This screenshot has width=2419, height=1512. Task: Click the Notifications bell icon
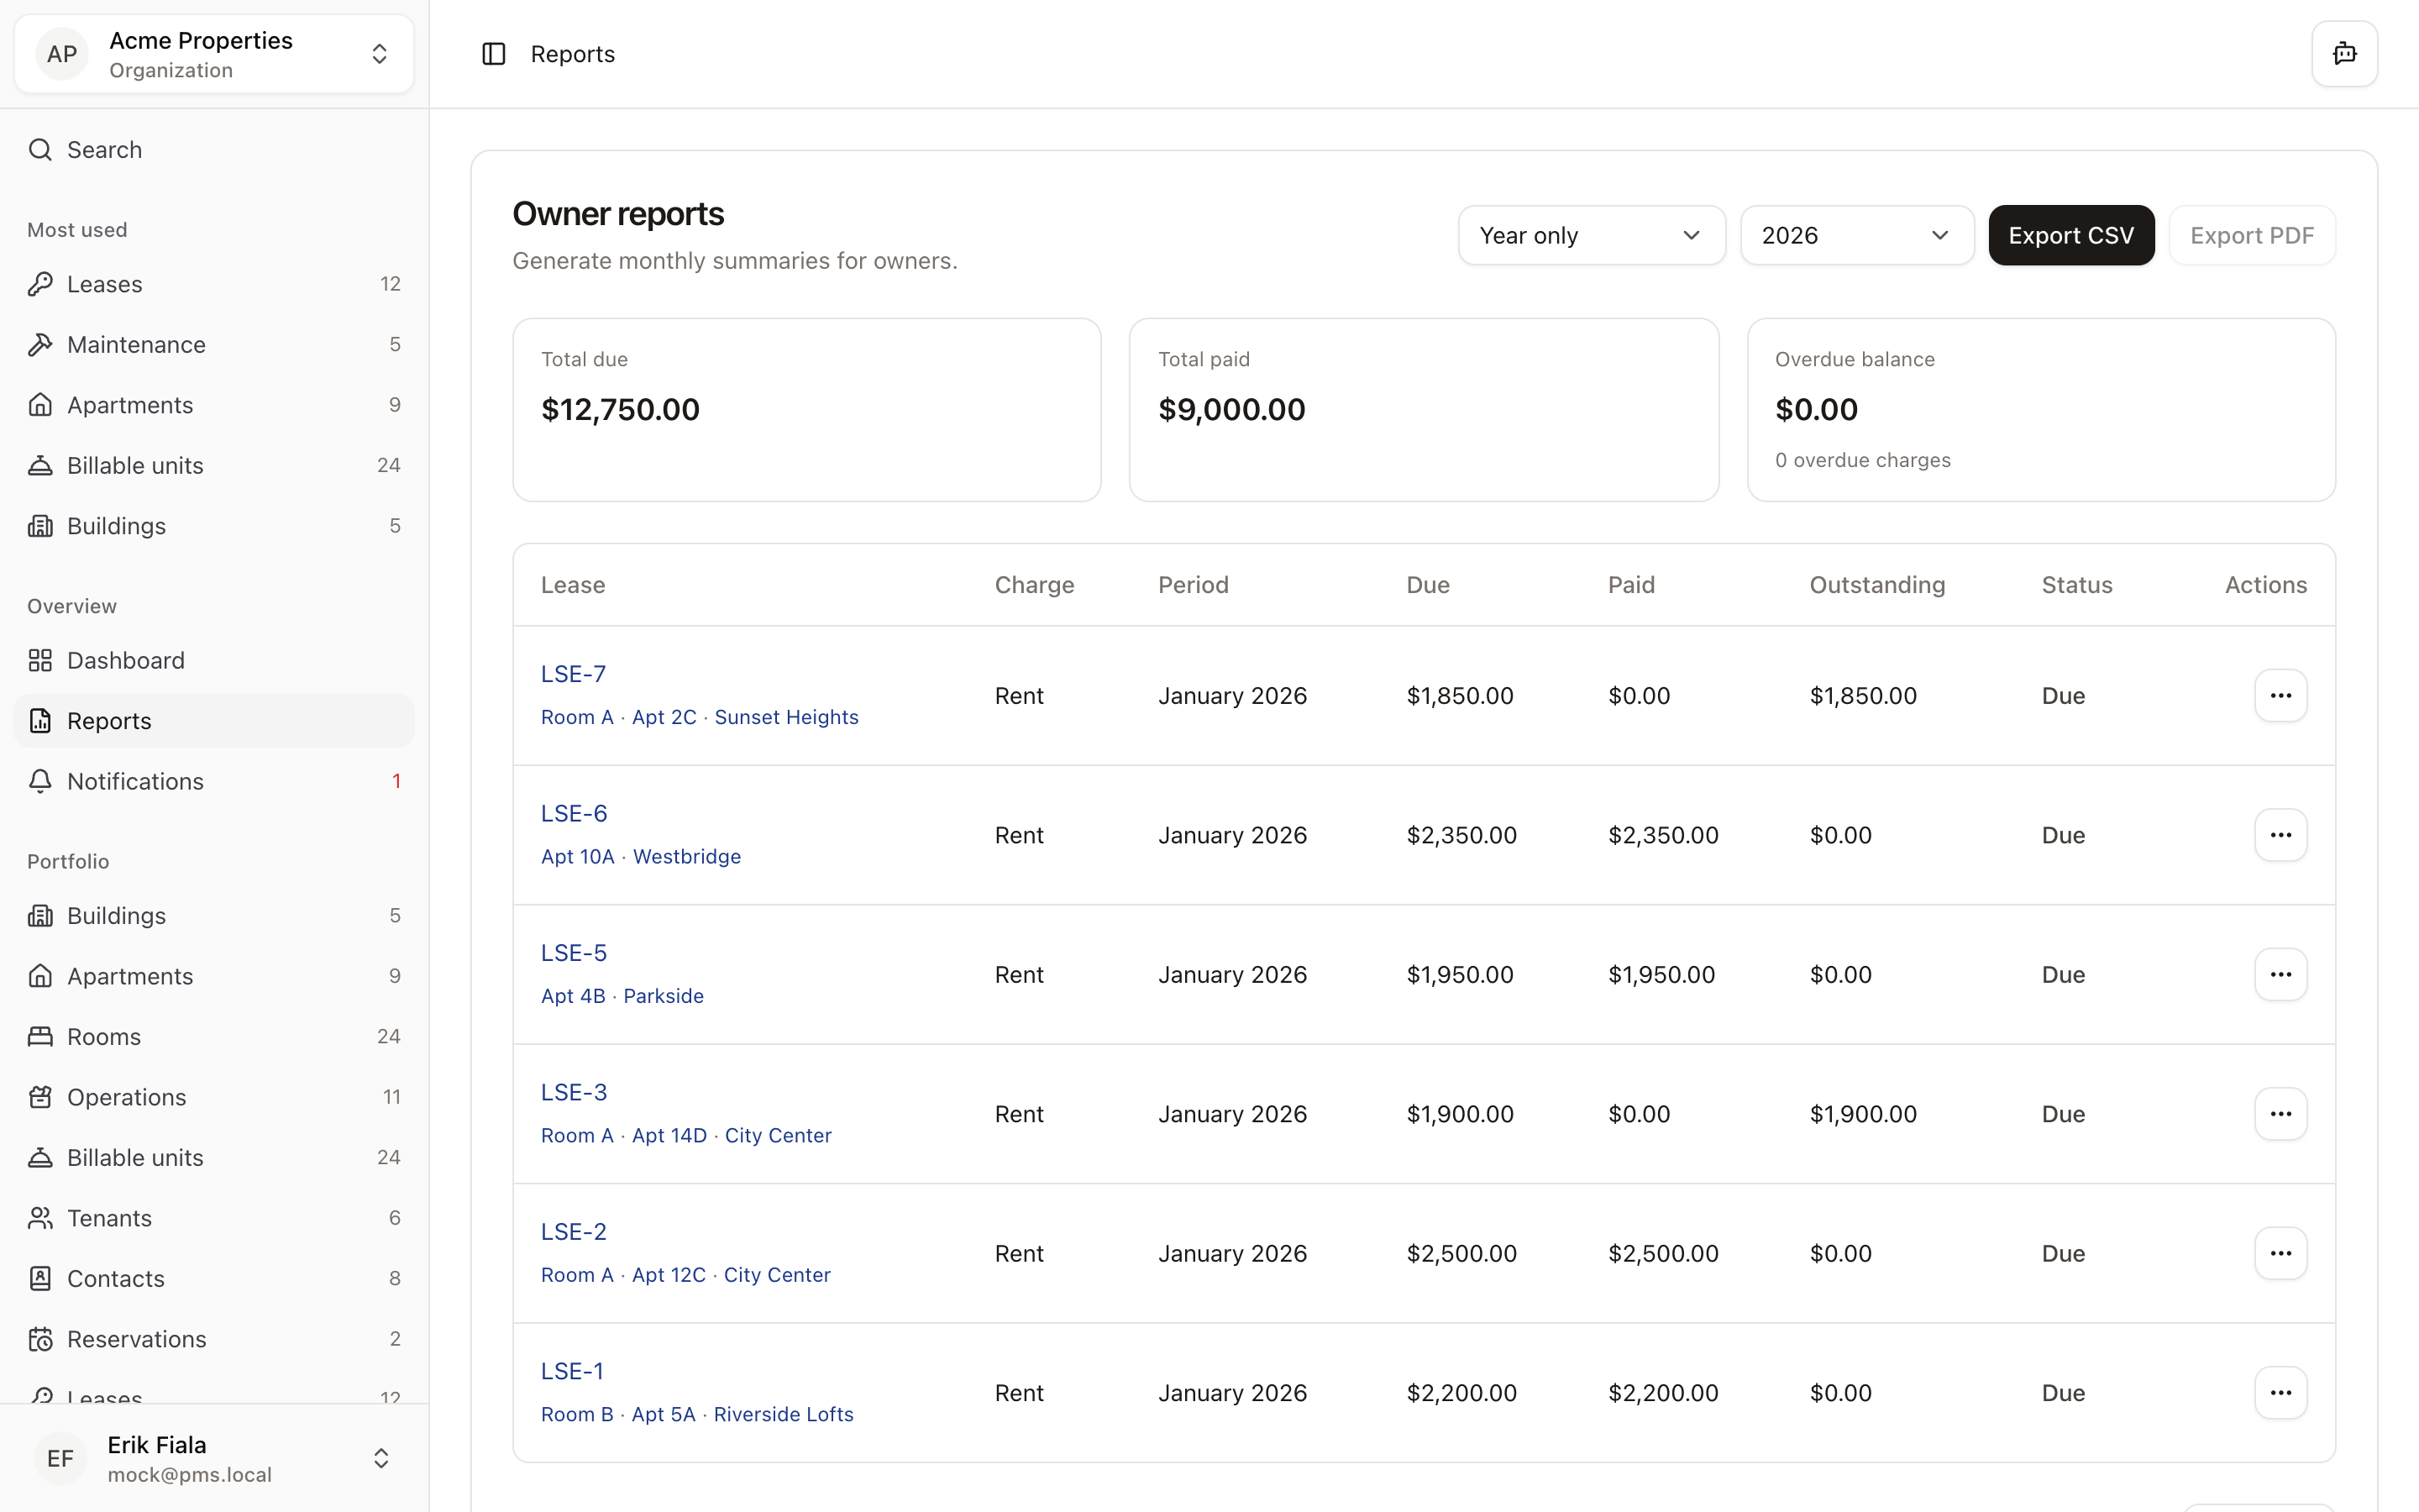coord(40,781)
